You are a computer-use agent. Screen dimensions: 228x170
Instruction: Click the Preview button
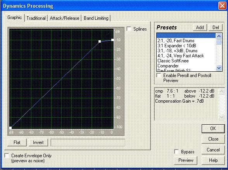point(186,160)
